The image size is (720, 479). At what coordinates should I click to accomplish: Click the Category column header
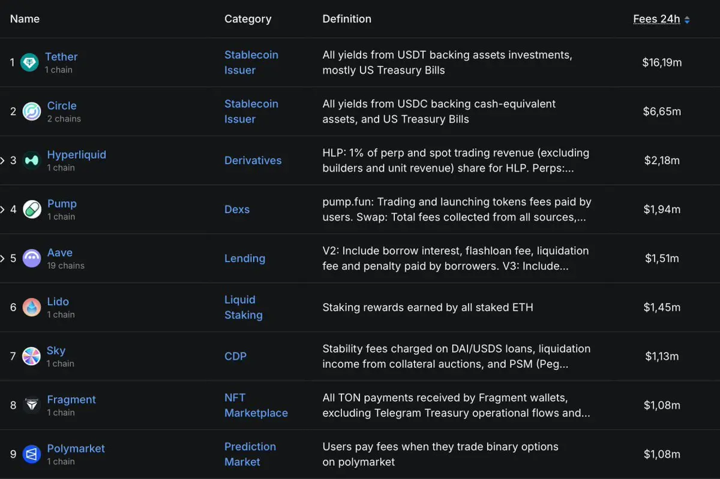(247, 19)
